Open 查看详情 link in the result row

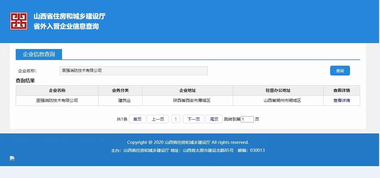(x=341, y=100)
